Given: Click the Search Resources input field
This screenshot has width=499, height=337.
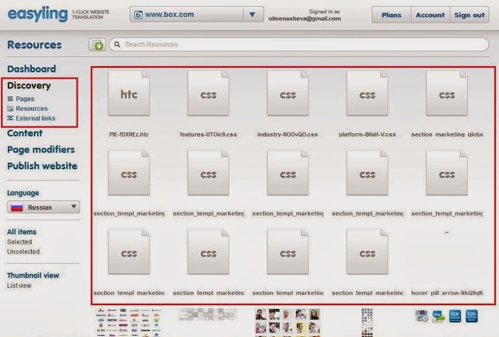Looking at the screenshot, I should 299,45.
